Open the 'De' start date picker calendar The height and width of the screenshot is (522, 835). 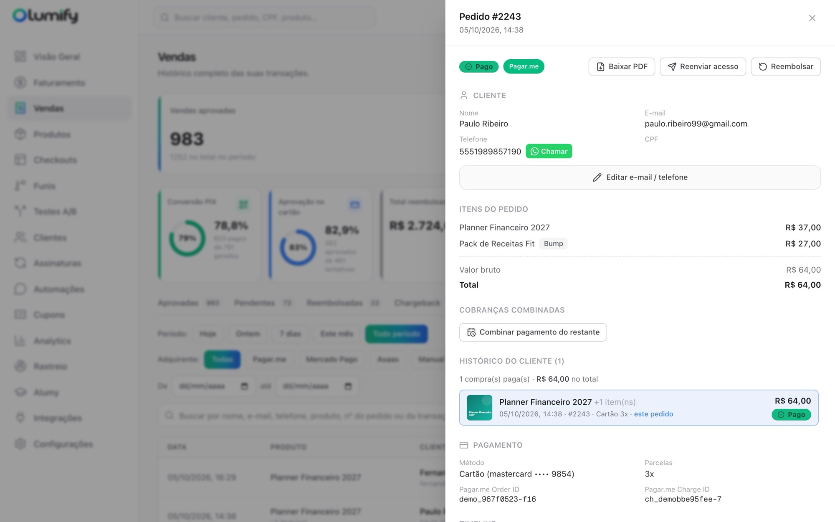(x=244, y=386)
